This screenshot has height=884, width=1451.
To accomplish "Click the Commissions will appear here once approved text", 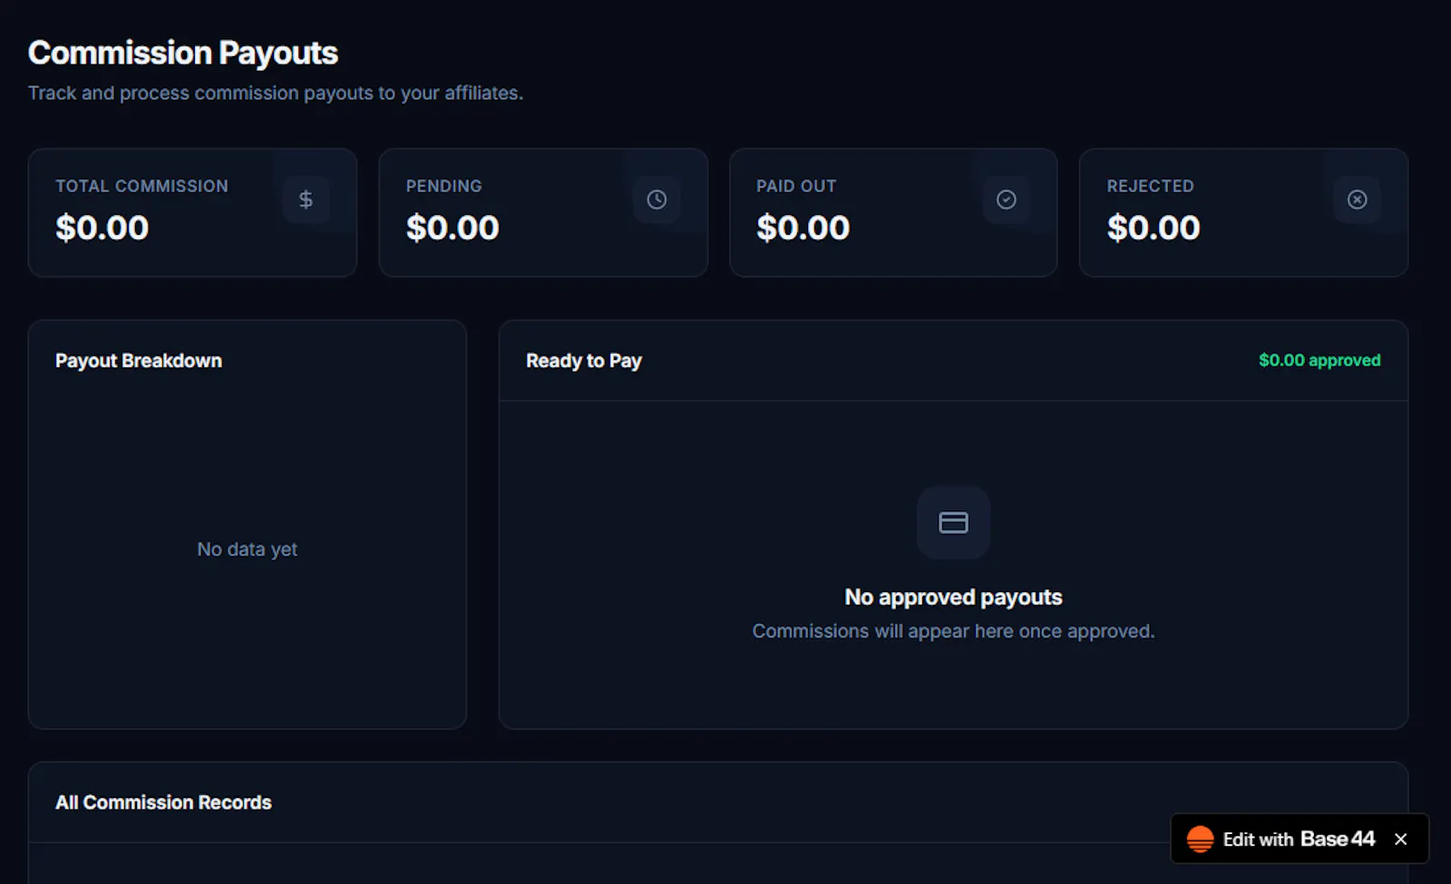I will tap(953, 631).
